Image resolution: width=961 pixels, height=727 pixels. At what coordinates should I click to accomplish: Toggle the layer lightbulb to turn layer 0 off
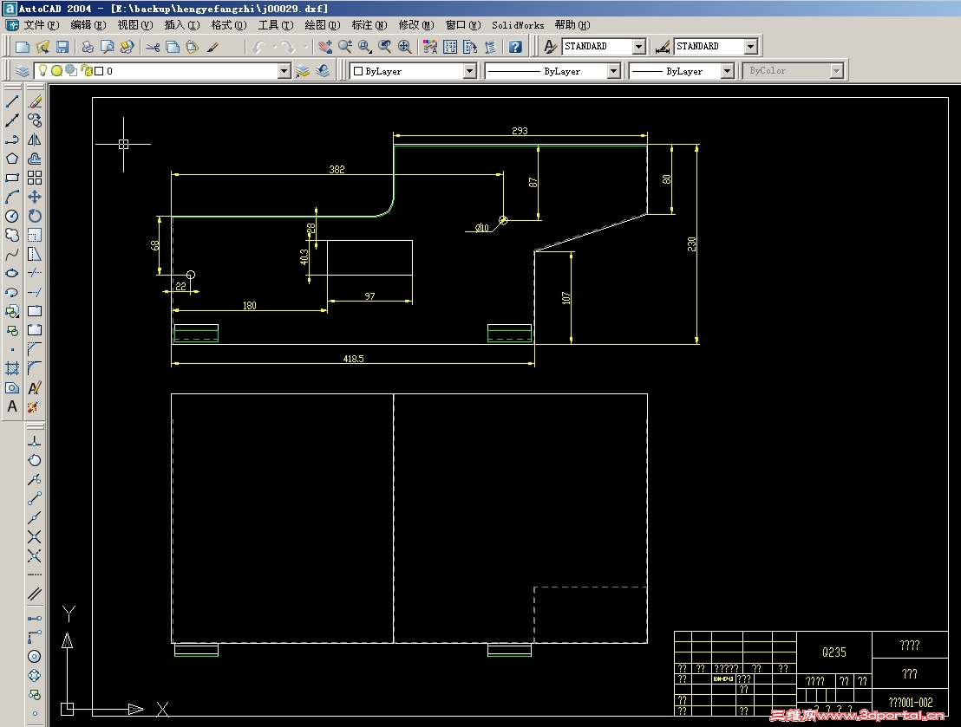click(x=42, y=70)
